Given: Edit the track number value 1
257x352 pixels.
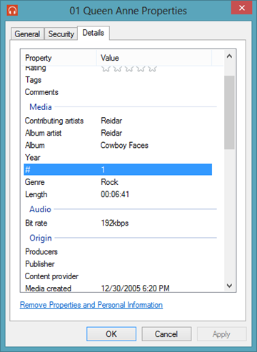Looking at the screenshot, I should [103, 170].
